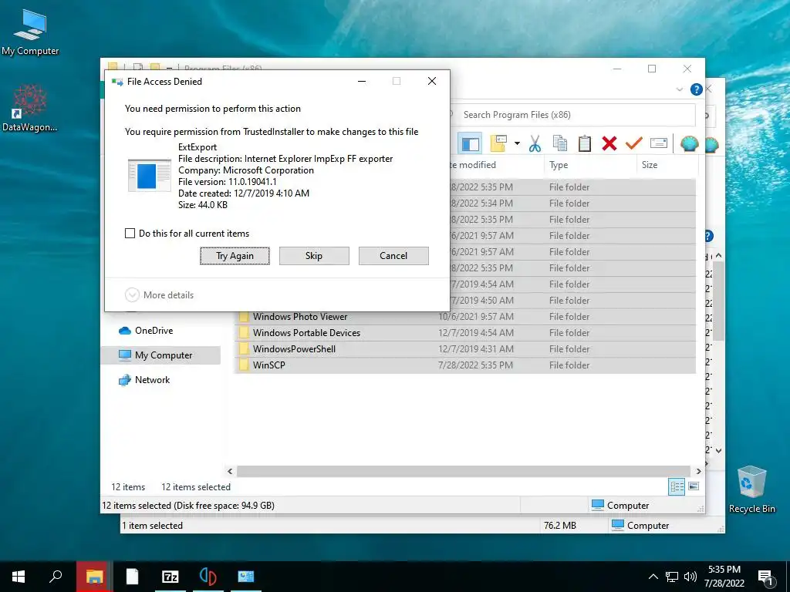Switch to details view icon in status bar
Viewport: 790px width, 592px height.
677,486
